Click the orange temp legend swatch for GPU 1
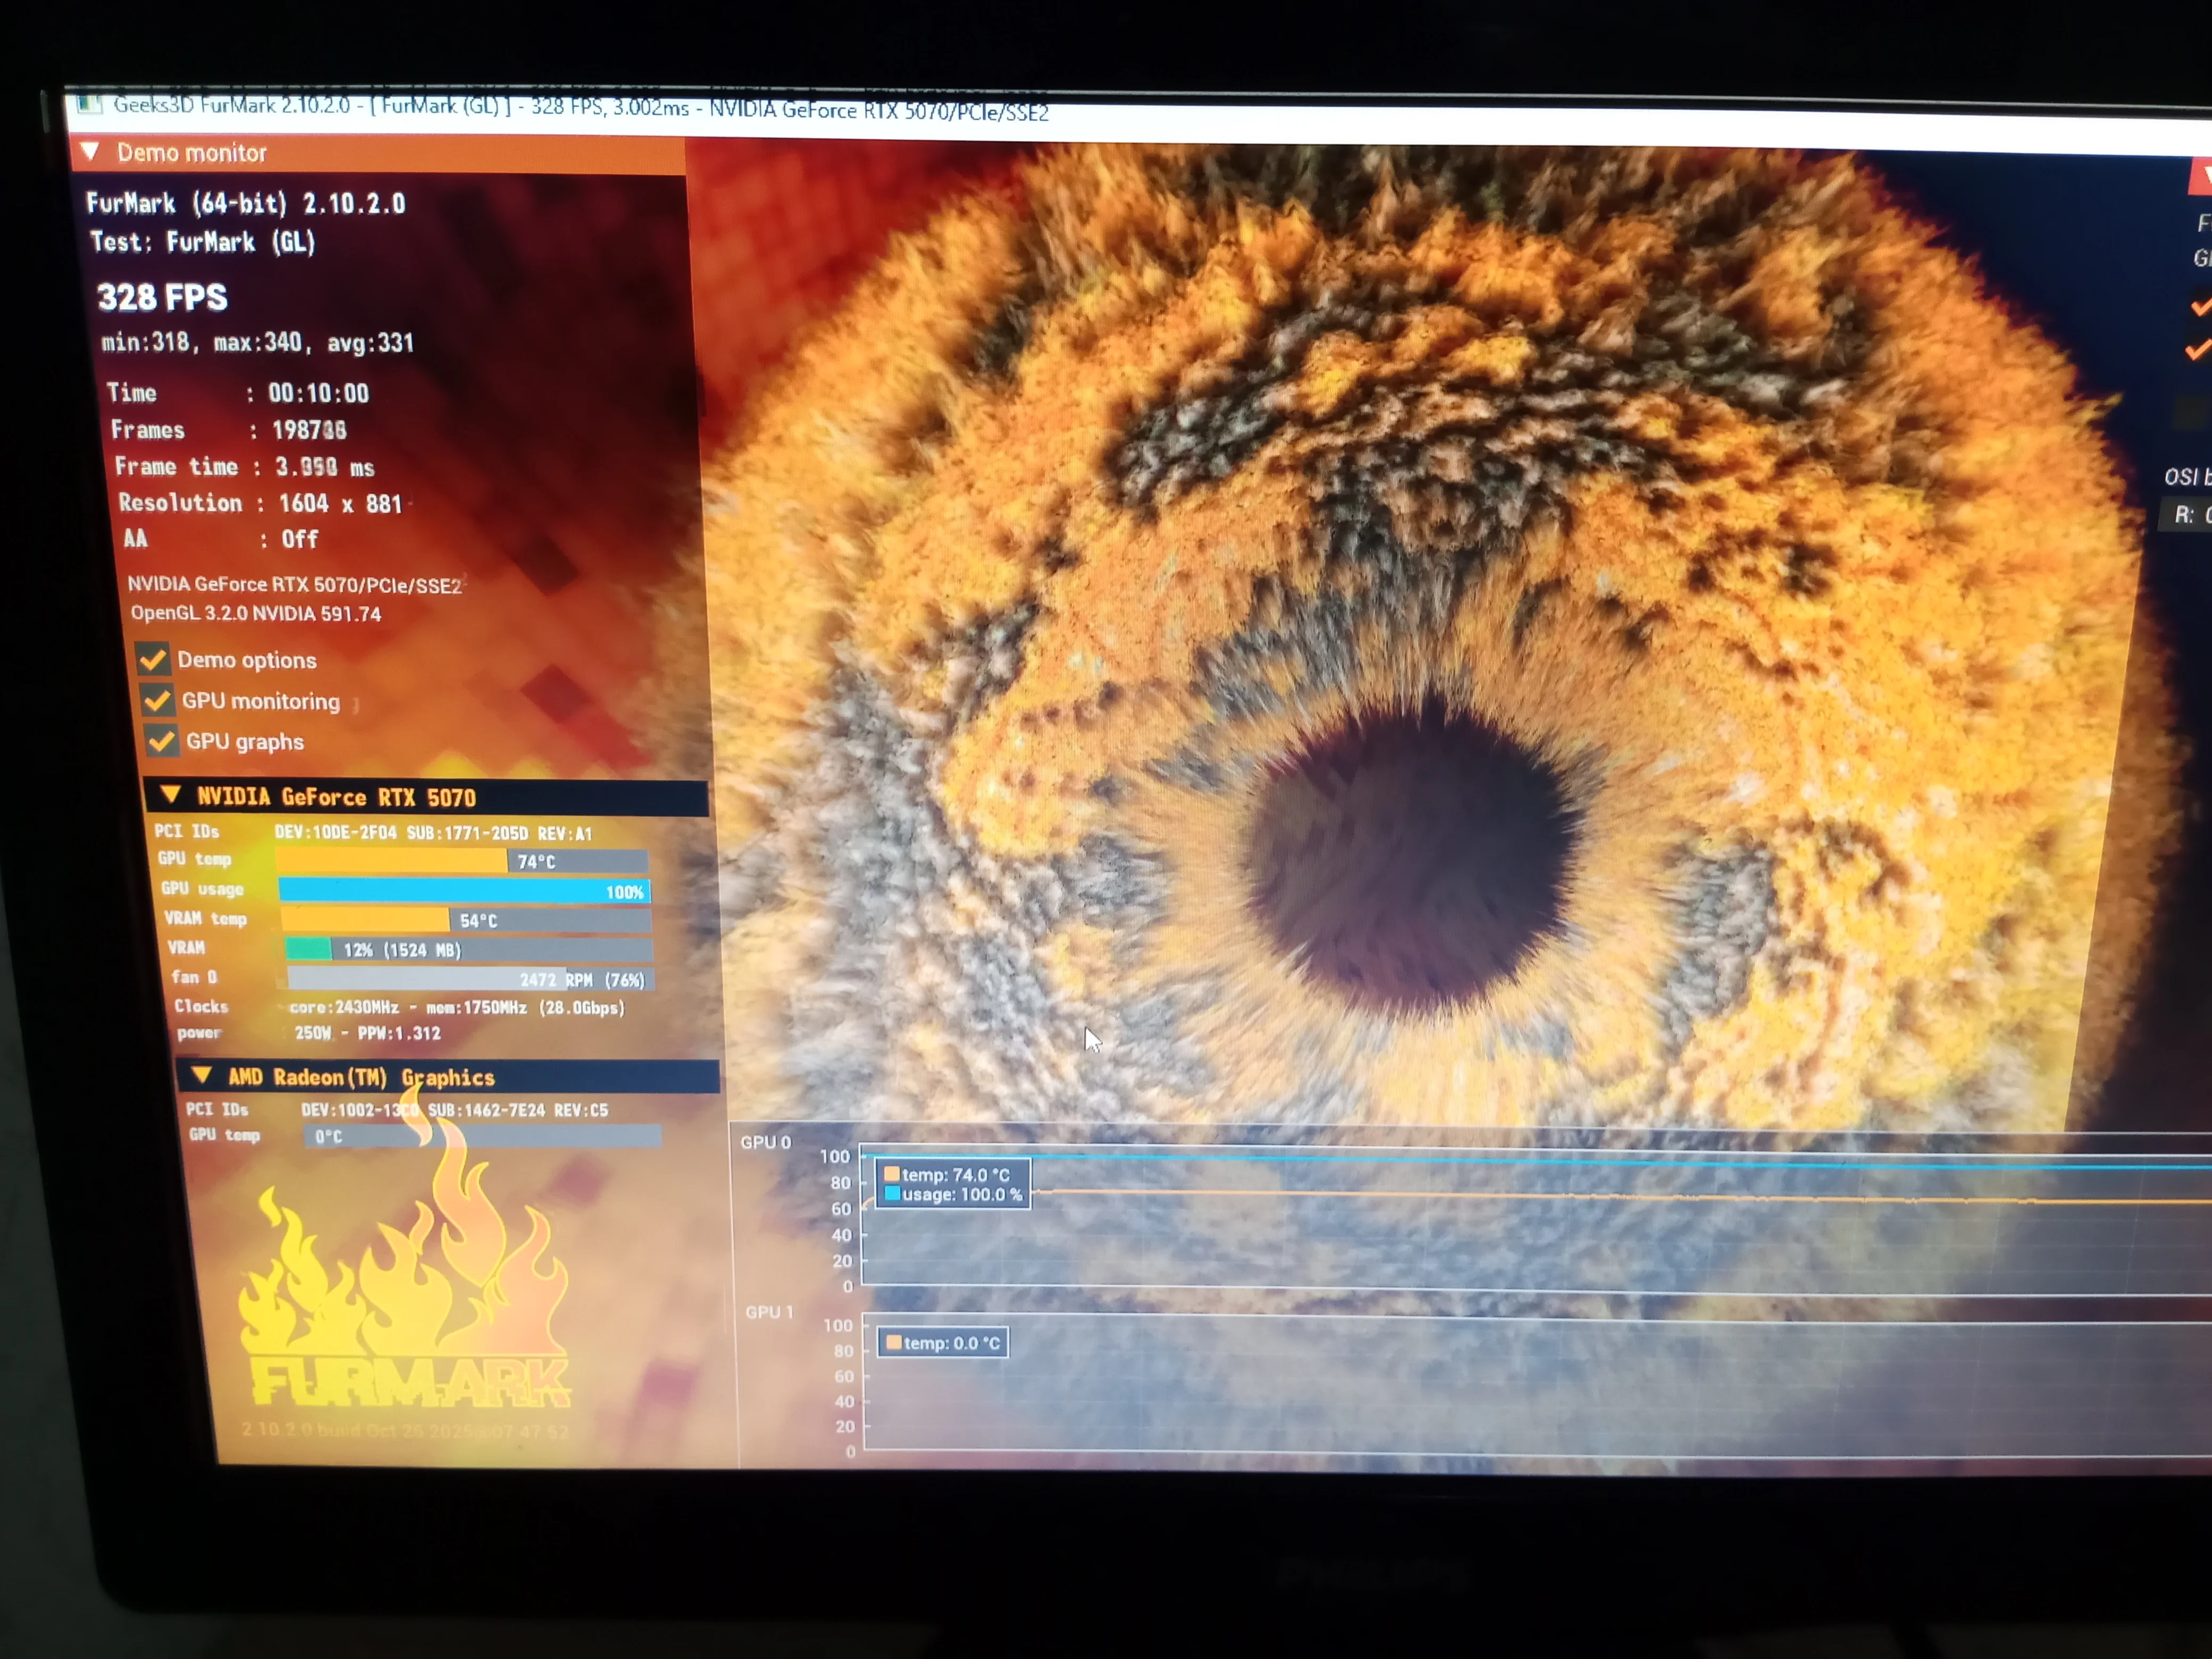The height and width of the screenshot is (1659, 2212). [x=893, y=1342]
